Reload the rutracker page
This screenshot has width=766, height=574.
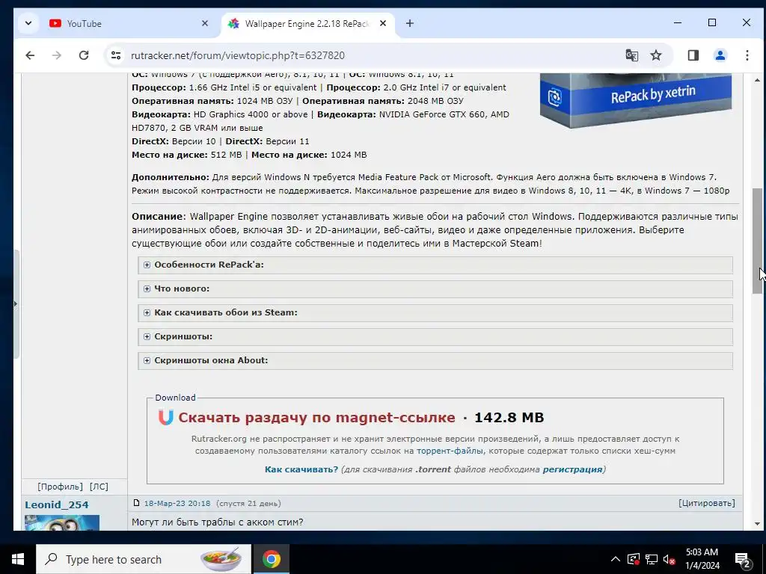84,55
